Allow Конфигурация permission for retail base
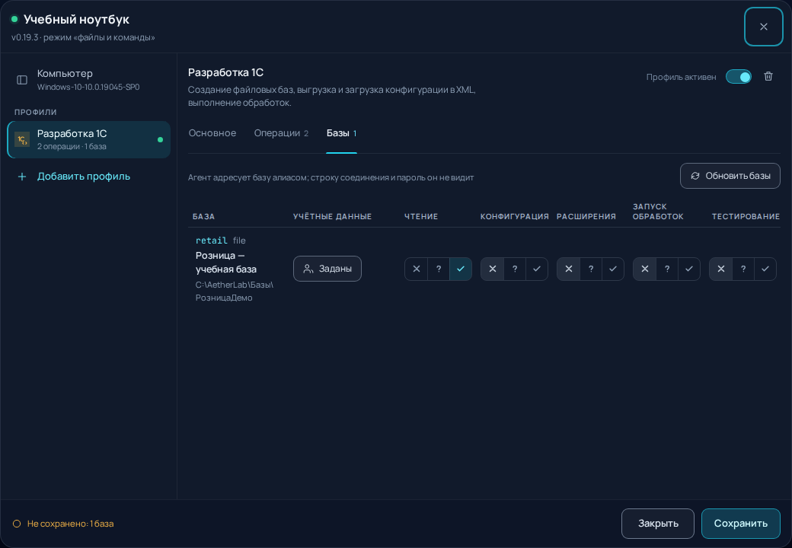This screenshot has height=548, width=792. (x=537, y=269)
